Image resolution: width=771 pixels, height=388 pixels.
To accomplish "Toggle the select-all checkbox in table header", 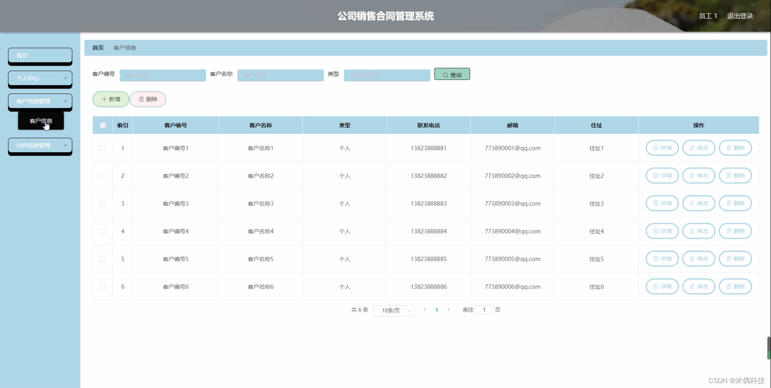I will (x=103, y=125).
